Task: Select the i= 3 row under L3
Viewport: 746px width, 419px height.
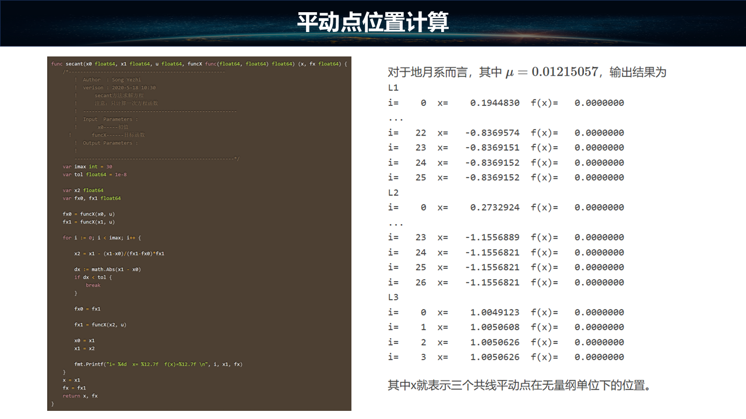Action: point(505,357)
